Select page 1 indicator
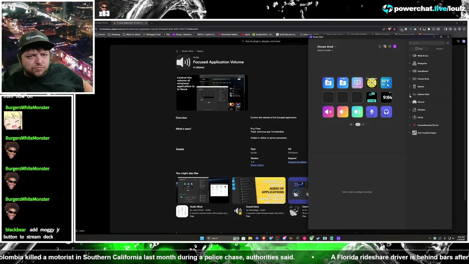The width and height of the screenshot is (469, 264). point(358,124)
